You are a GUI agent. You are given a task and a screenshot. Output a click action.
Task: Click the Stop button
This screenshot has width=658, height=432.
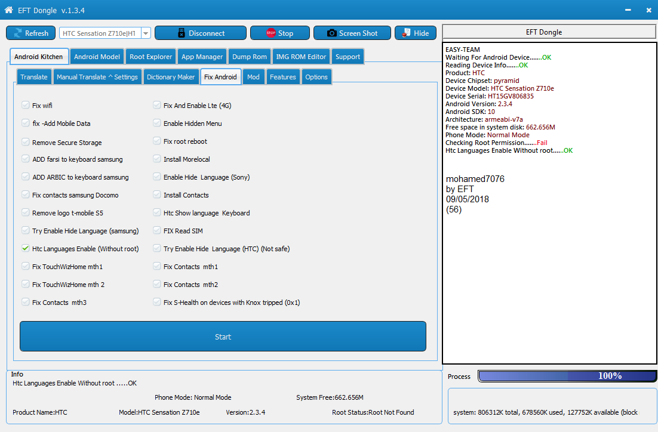(x=280, y=33)
